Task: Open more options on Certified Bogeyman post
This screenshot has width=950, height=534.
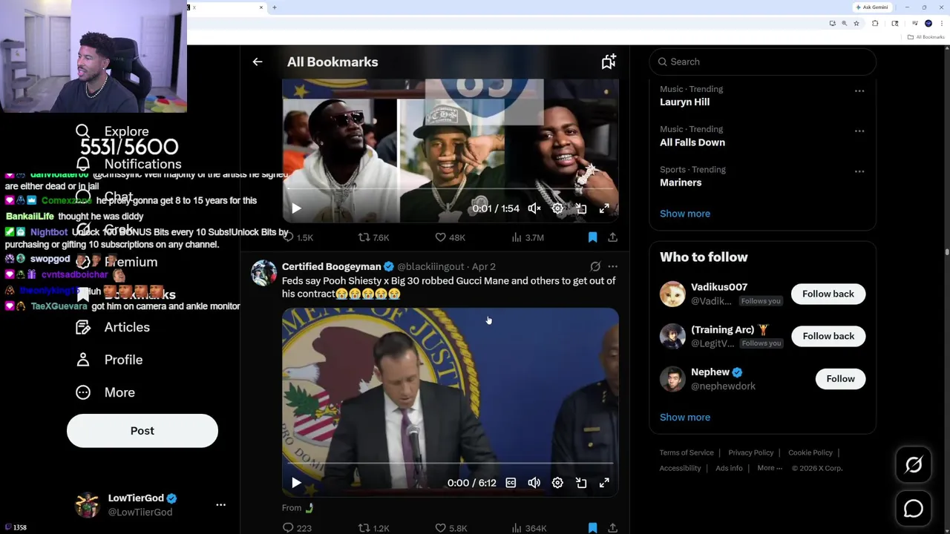Action: 612,266
